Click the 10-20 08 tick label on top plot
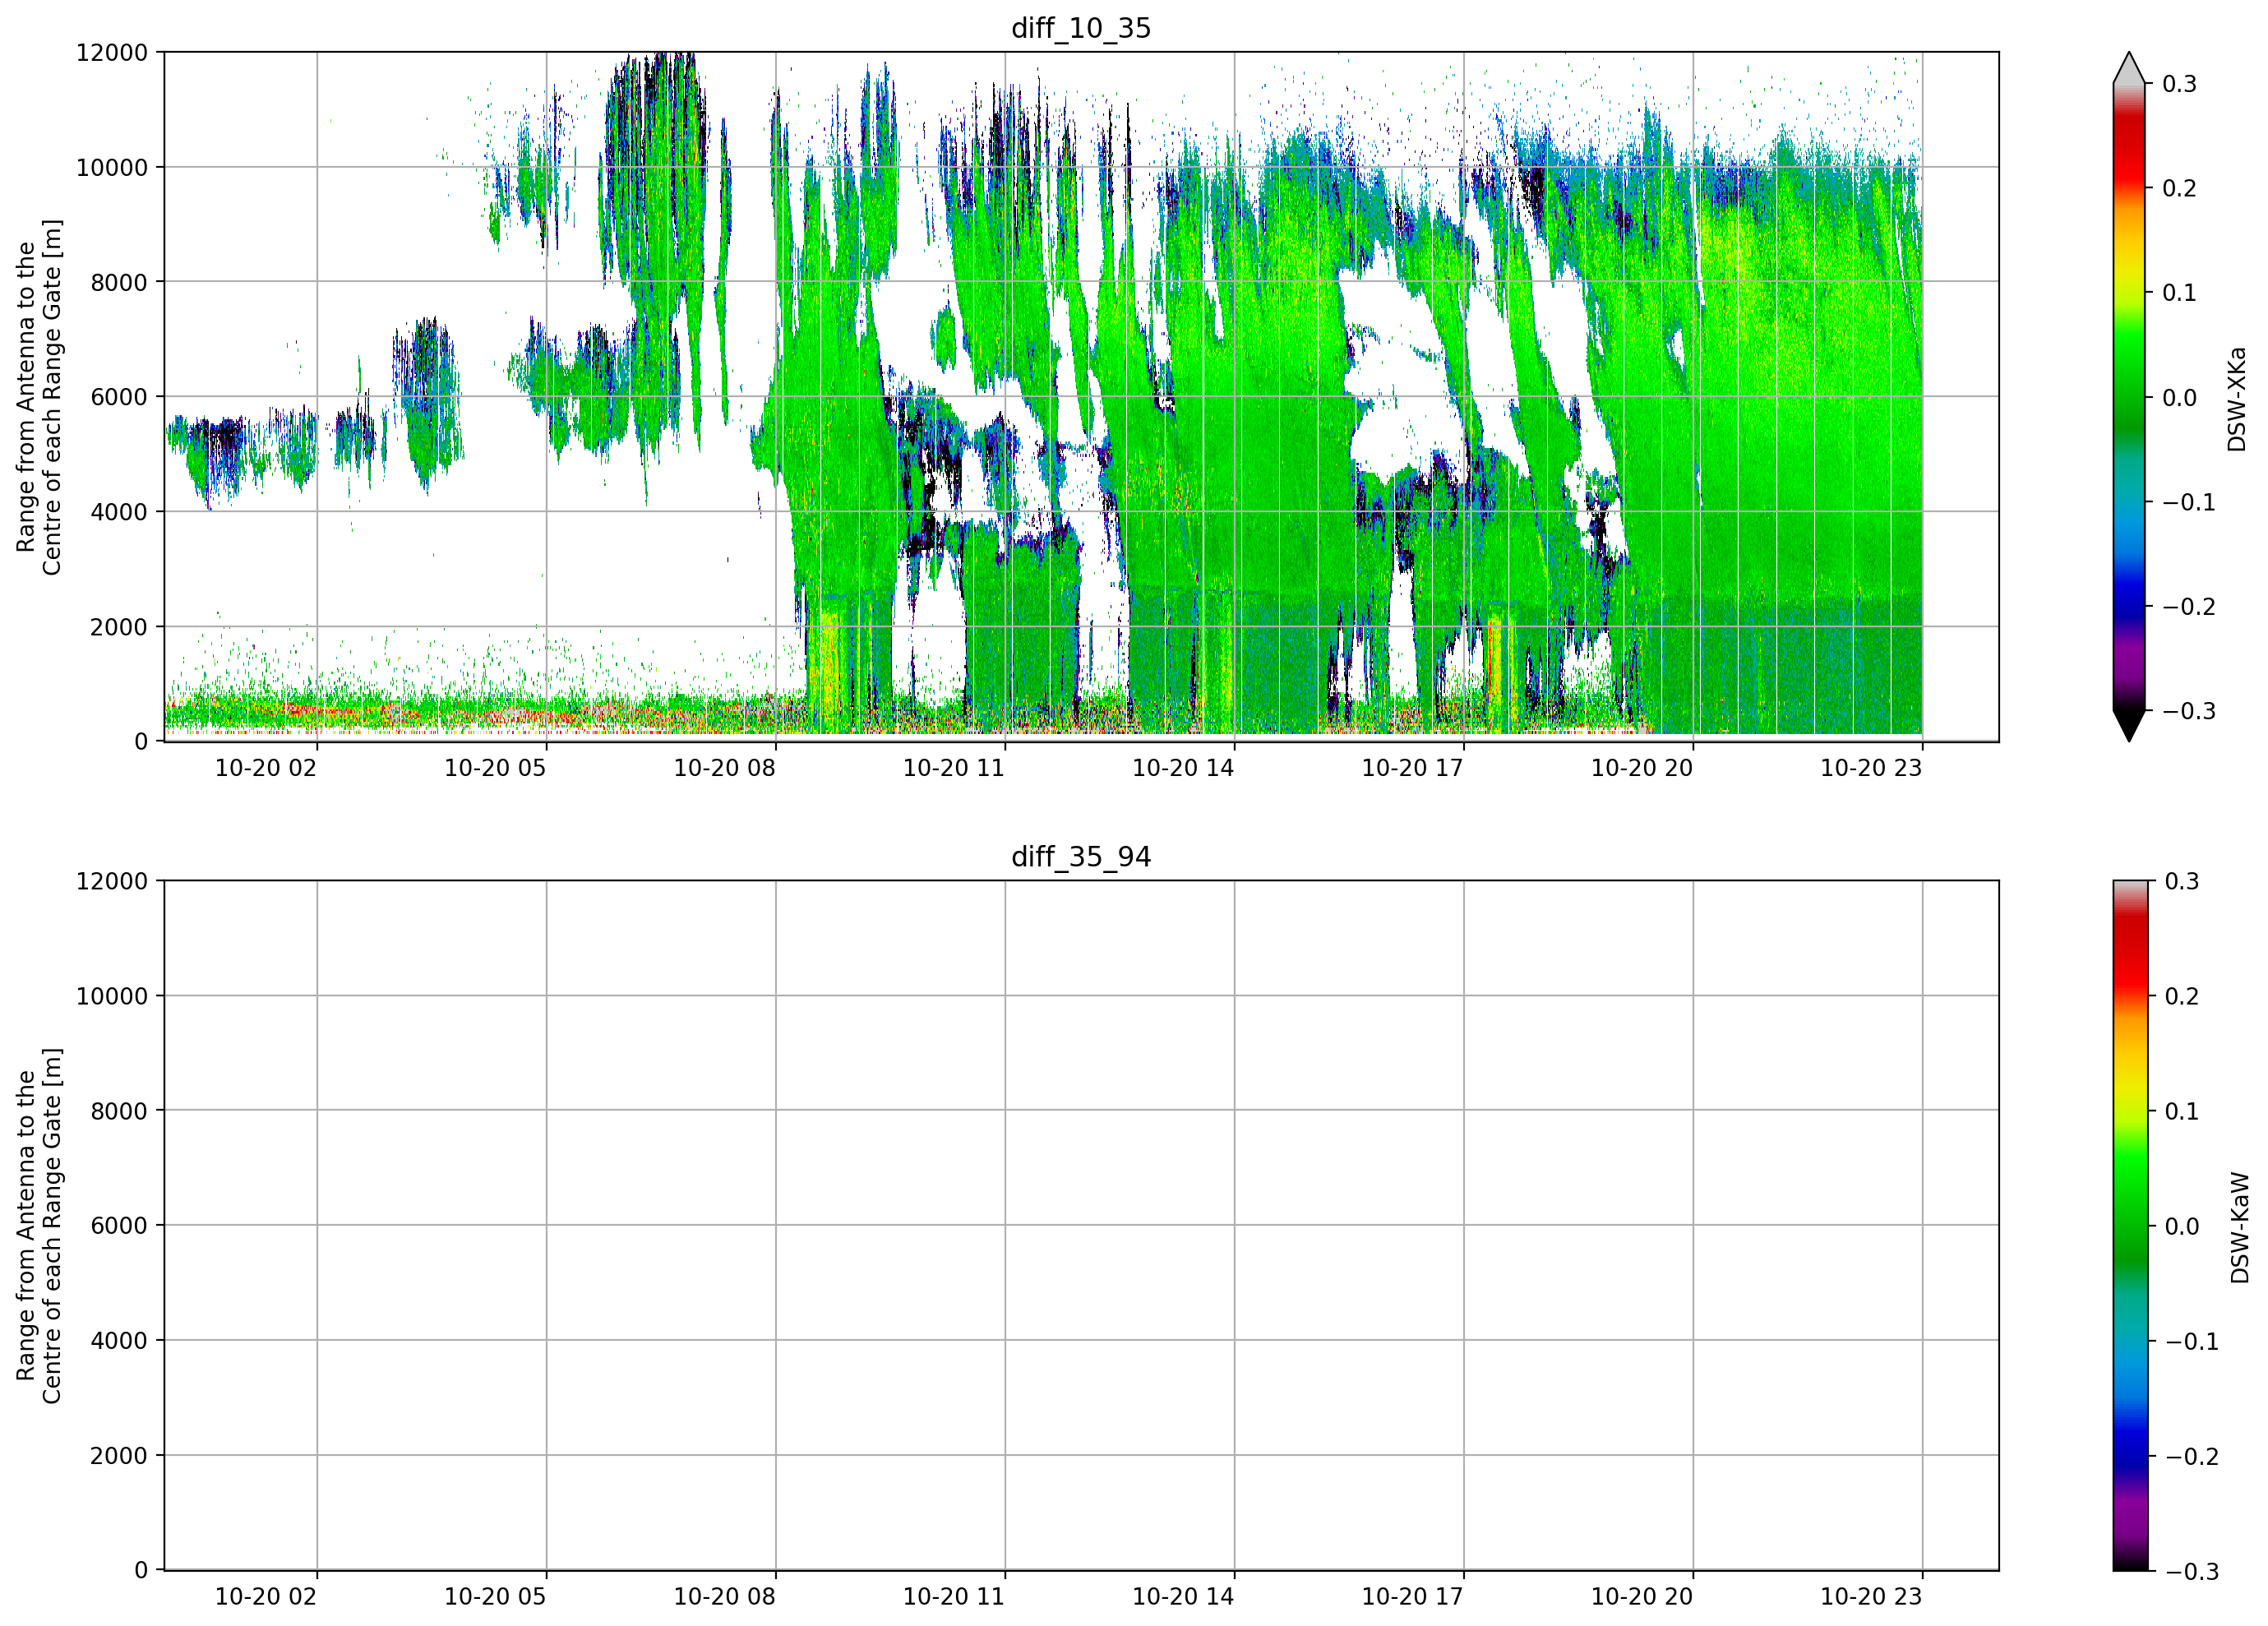The height and width of the screenshot is (1626, 2268). tap(724, 768)
